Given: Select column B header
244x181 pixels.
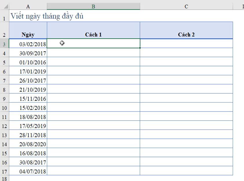Looking at the screenshot, I should click(x=93, y=6).
